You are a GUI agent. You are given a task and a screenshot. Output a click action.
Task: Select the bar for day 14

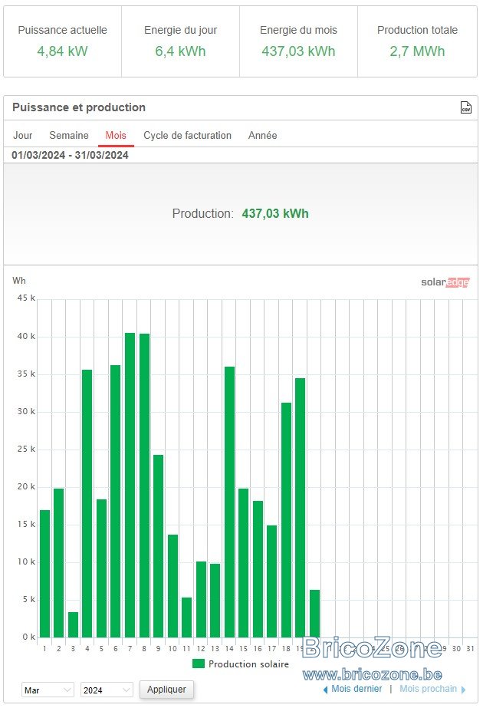tap(229, 502)
